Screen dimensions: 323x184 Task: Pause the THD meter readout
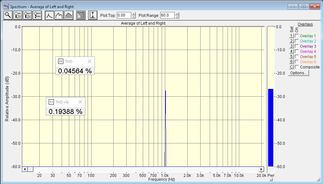[60, 61]
